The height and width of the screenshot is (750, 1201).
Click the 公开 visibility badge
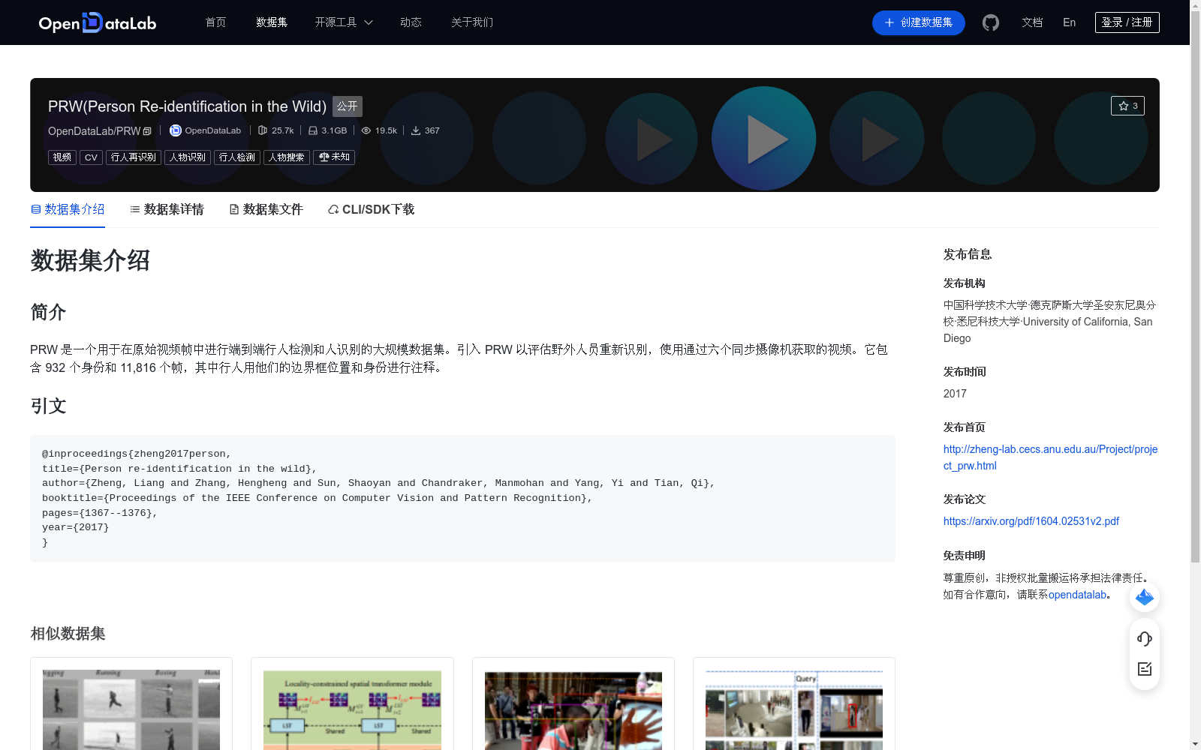coord(348,106)
